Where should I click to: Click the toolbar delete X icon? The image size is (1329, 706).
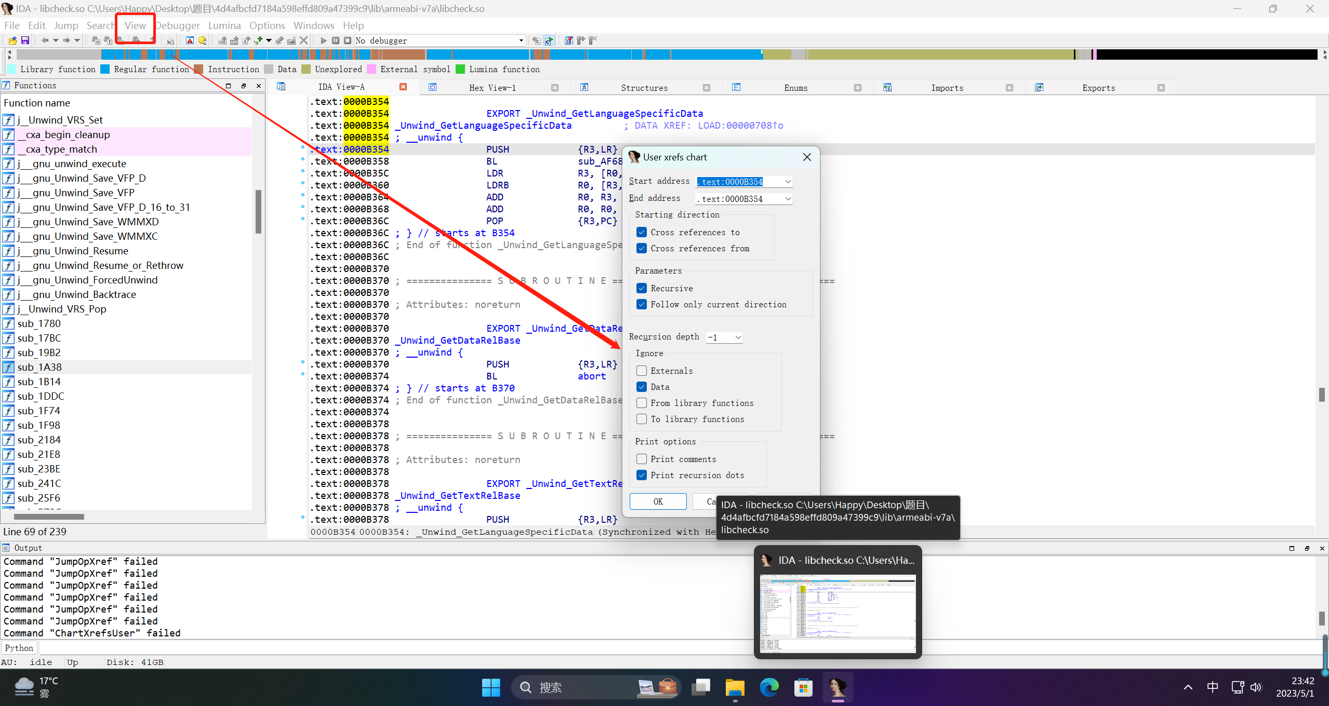(304, 40)
